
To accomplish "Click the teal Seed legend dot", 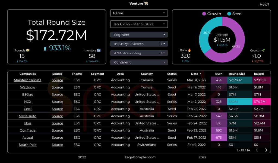I will [x=229, y=14].
